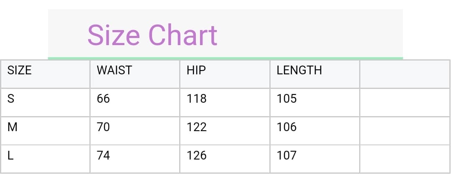The image size is (451, 185).
Task: Select the empty cell right of 105
Action: click(405, 102)
